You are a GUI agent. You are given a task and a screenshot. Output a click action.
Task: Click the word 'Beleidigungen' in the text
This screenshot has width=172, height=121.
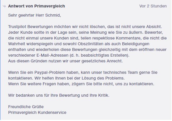click(136, 44)
